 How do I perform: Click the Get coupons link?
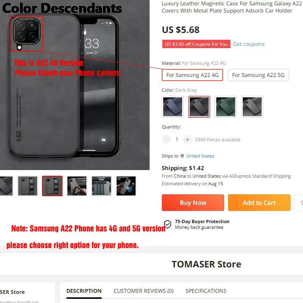pos(249,44)
